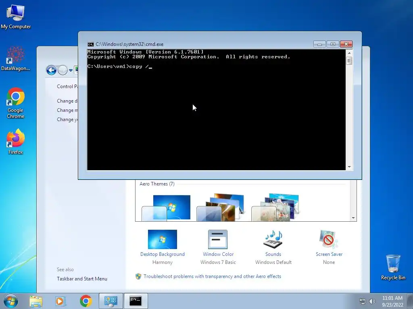The height and width of the screenshot is (309, 413).
Task: Select the Characters Aero theme
Action: (x=275, y=208)
